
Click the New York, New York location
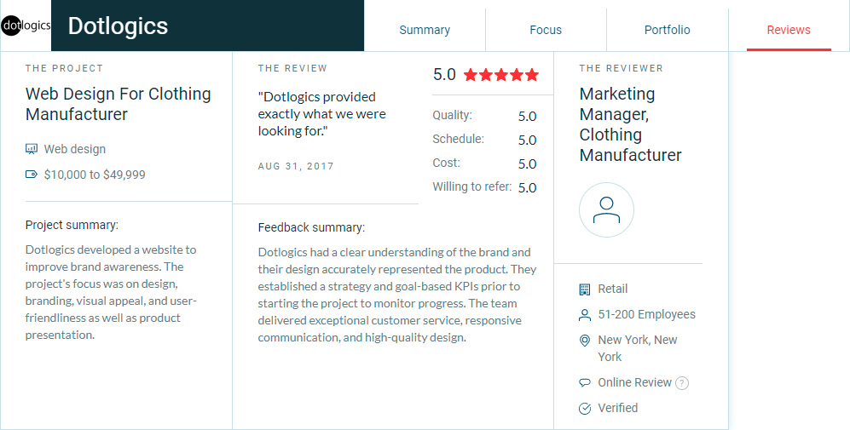click(638, 348)
